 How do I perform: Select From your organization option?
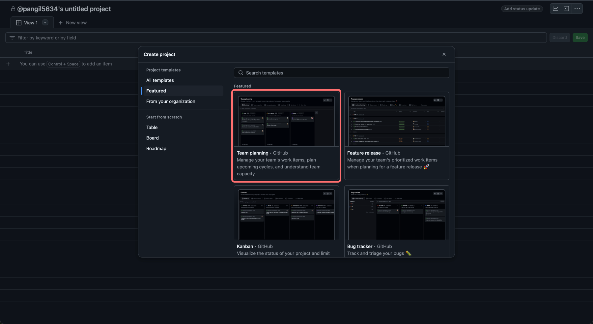pyautogui.click(x=171, y=102)
